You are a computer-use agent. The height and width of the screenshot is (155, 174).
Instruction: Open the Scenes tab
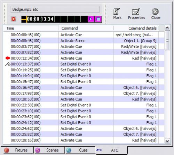49,150
